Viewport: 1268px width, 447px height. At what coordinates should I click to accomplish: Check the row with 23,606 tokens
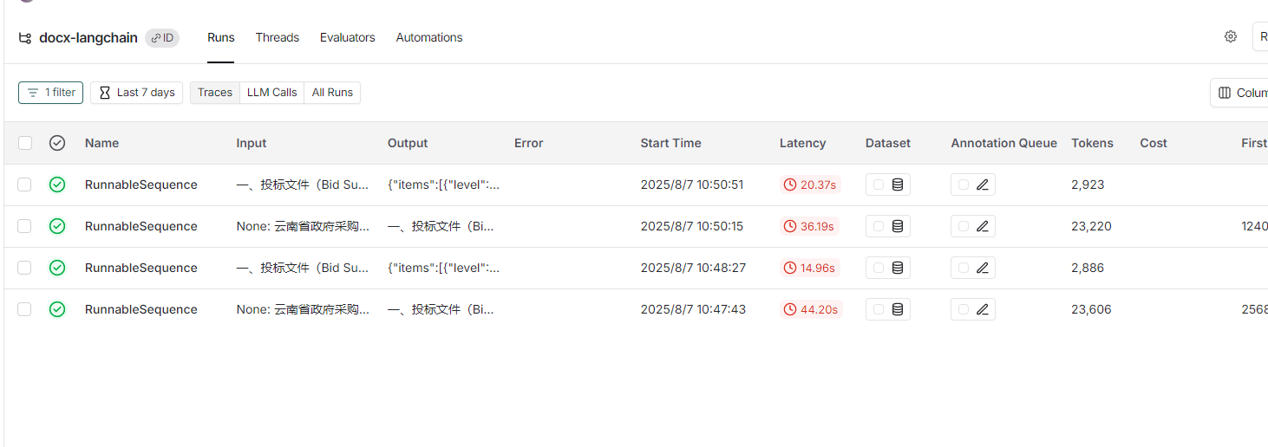(x=25, y=309)
